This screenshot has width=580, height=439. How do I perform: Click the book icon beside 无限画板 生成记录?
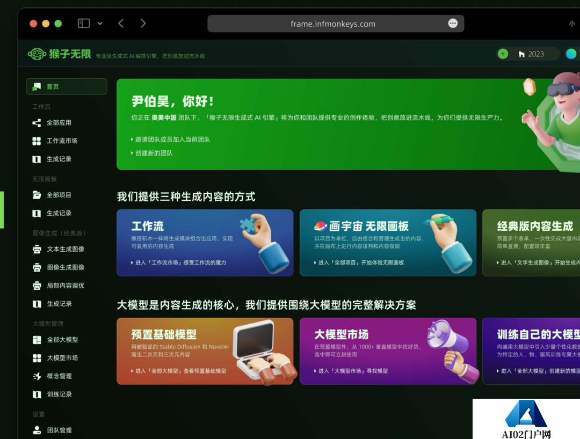point(37,213)
